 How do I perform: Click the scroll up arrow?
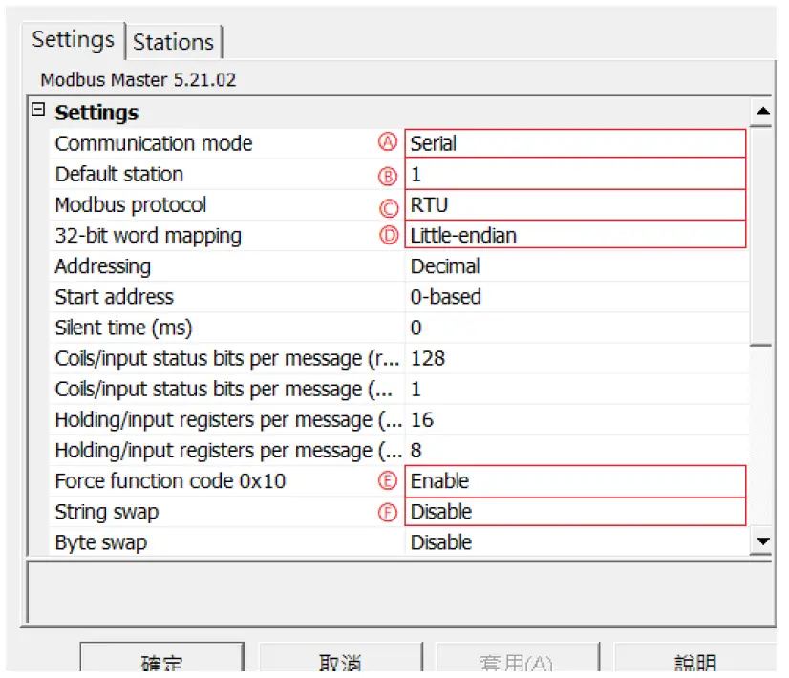(763, 111)
